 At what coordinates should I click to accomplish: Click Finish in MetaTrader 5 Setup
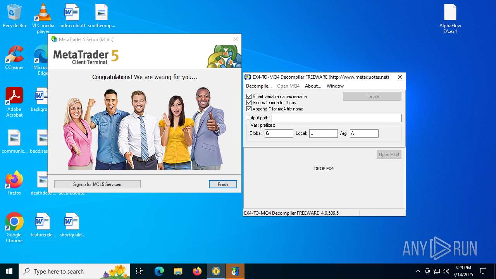pyautogui.click(x=223, y=184)
